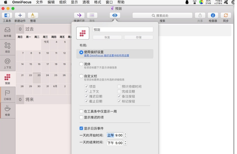This screenshot has width=237, height=154.
Task: Enable 在工具条中仅显示一周 checkbox
Action: (x=81, y=111)
